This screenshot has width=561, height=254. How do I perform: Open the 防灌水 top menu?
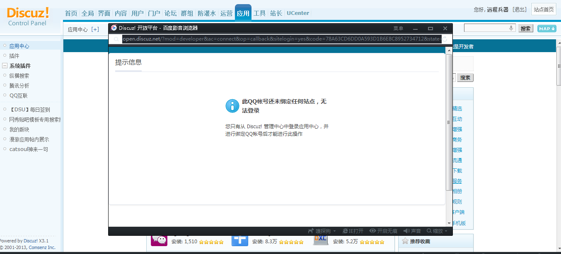(x=207, y=13)
